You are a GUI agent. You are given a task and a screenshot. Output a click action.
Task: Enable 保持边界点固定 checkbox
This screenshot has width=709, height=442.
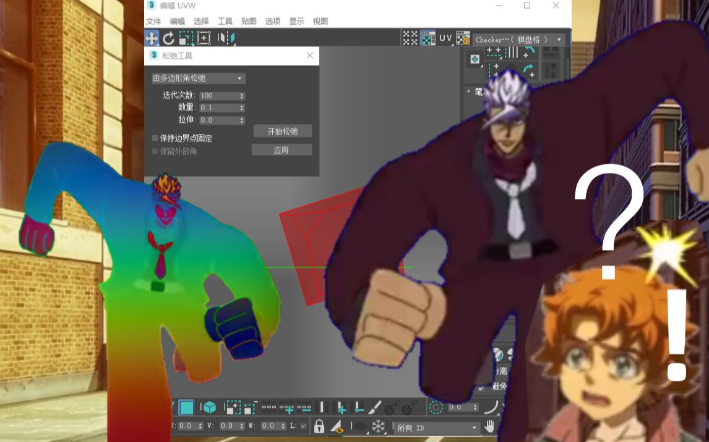[x=155, y=138]
